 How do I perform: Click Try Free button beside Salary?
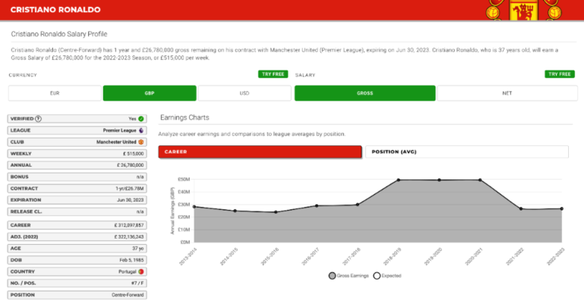[559, 74]
